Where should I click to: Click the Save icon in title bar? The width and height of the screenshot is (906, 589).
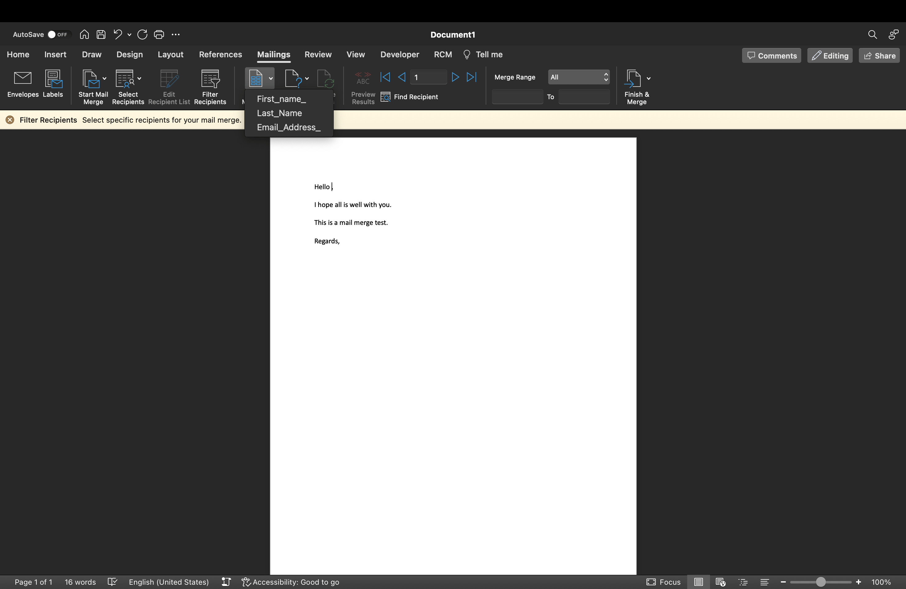(101, 35)
